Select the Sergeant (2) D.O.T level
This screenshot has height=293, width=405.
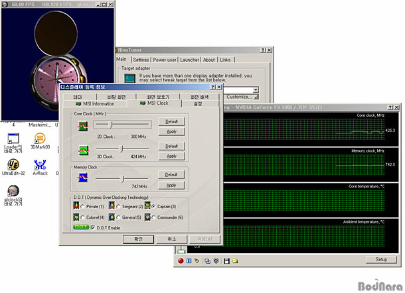(x=118, y=207)
